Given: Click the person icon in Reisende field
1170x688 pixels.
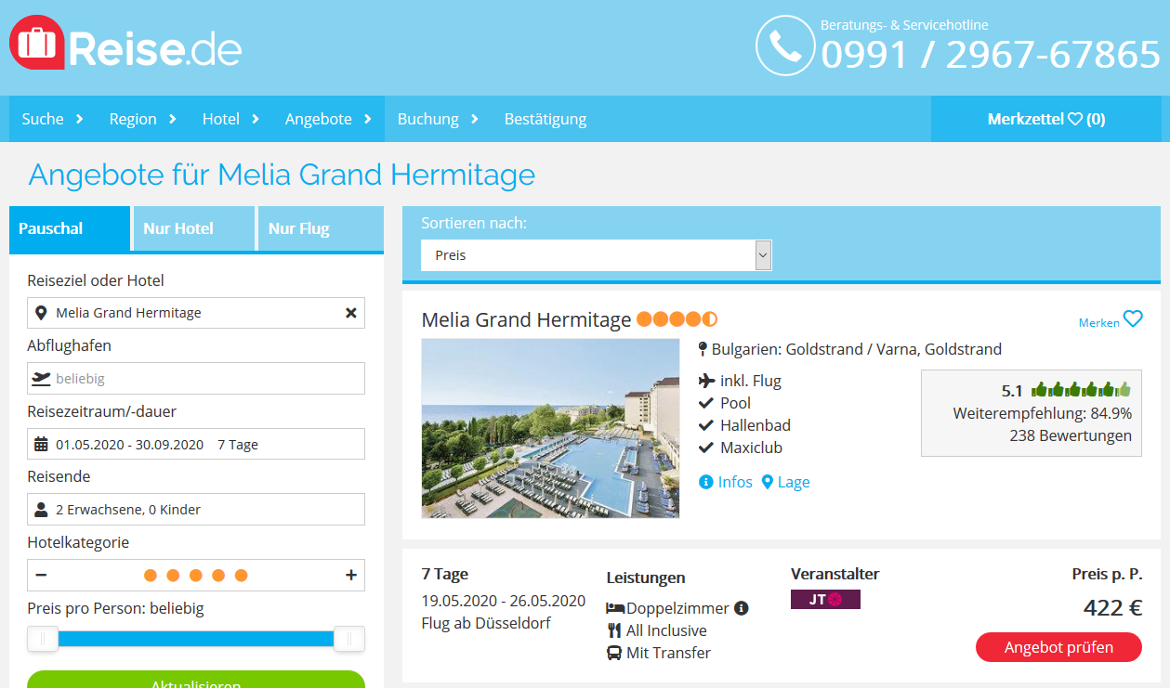Looking at the screenshot, I should 41,509.
